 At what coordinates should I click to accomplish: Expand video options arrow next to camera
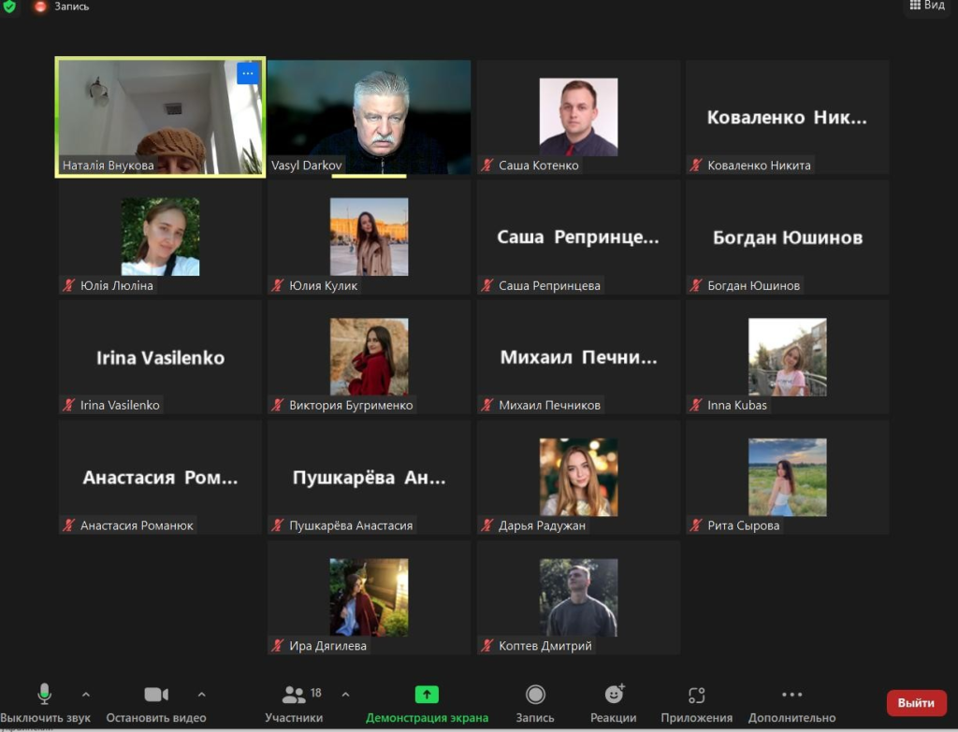click(x=202, y=695)
